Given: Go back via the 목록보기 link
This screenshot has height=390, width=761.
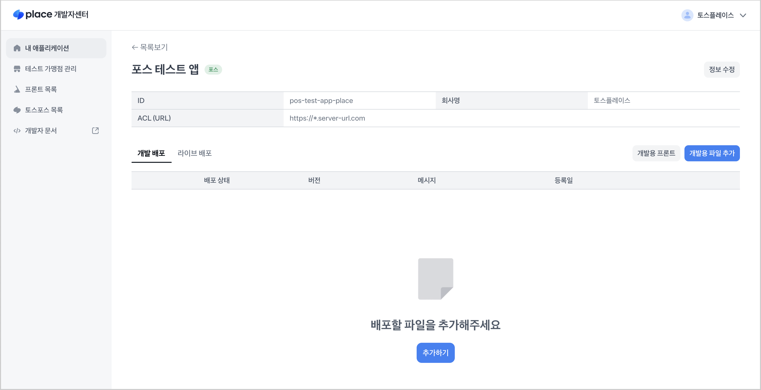Looking at the screenshot, I should pos(150,47).
